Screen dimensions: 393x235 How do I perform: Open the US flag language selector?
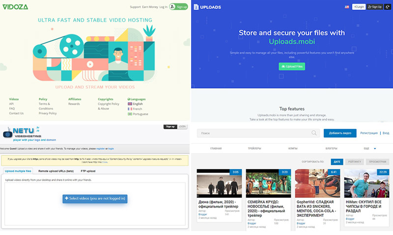point(347,7)
